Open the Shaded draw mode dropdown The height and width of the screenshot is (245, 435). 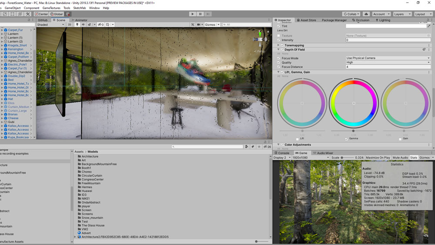[x=50, y=24]
